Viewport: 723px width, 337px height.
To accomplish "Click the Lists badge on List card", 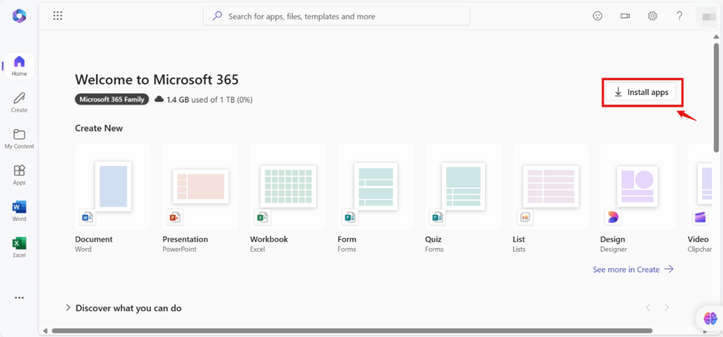I will pos(525,217).
